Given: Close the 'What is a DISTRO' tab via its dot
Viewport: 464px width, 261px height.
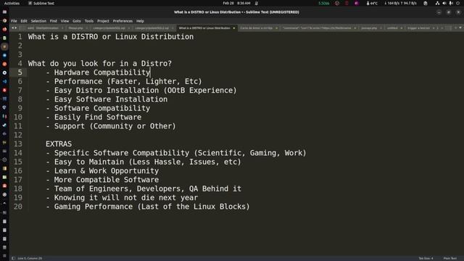Looking at the screenshot, I should tap(233, 28).
